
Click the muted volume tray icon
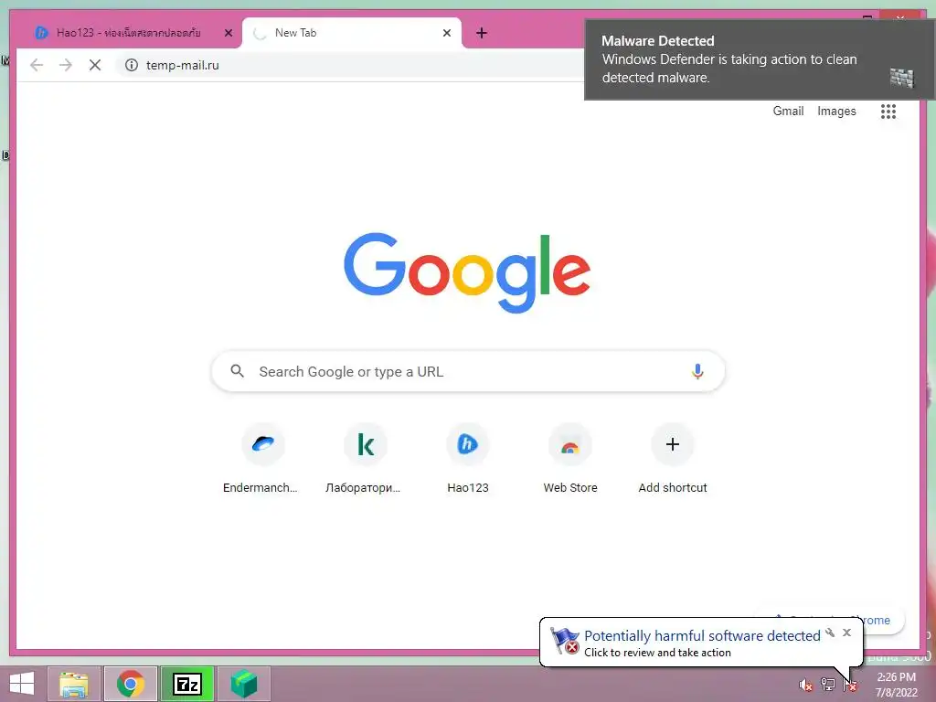805,685
